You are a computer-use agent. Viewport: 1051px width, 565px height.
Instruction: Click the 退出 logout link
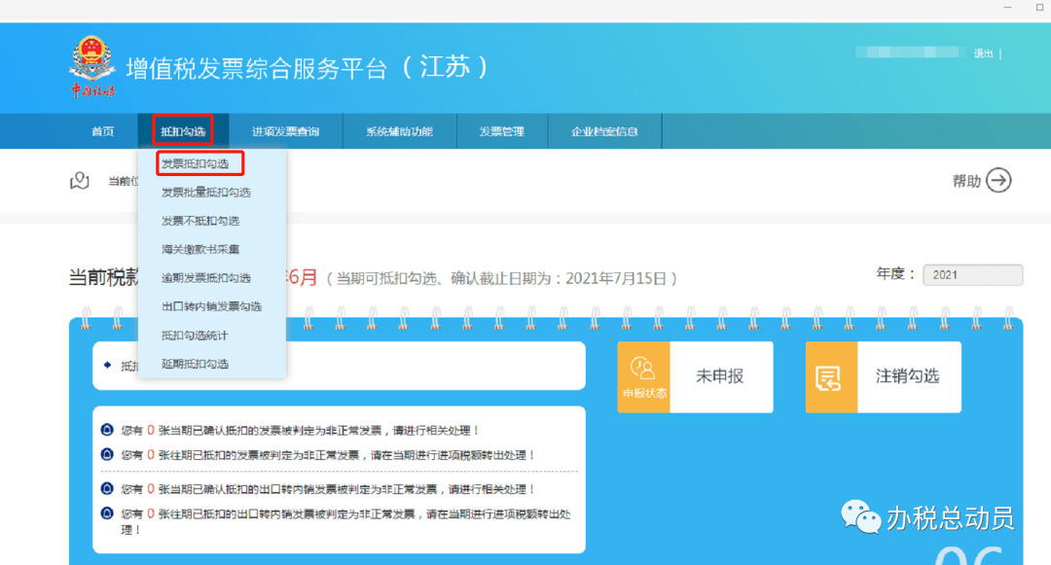click(985, 54)
